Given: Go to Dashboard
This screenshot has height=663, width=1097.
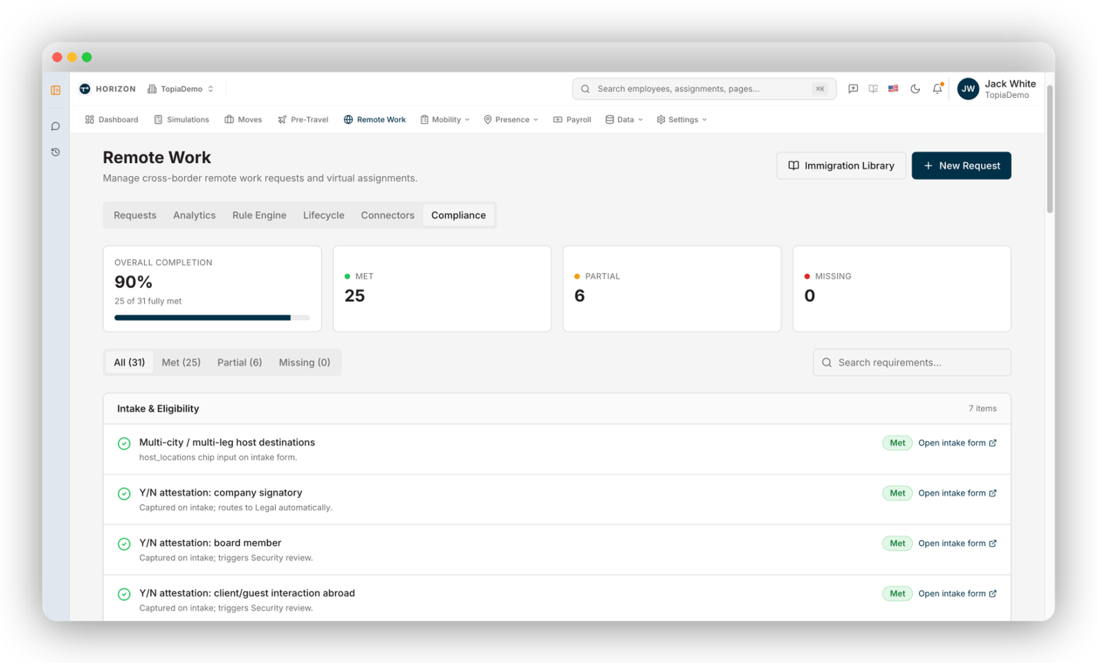Looking at the screenshot, I should pyautogui.click(x=112, y=119).
